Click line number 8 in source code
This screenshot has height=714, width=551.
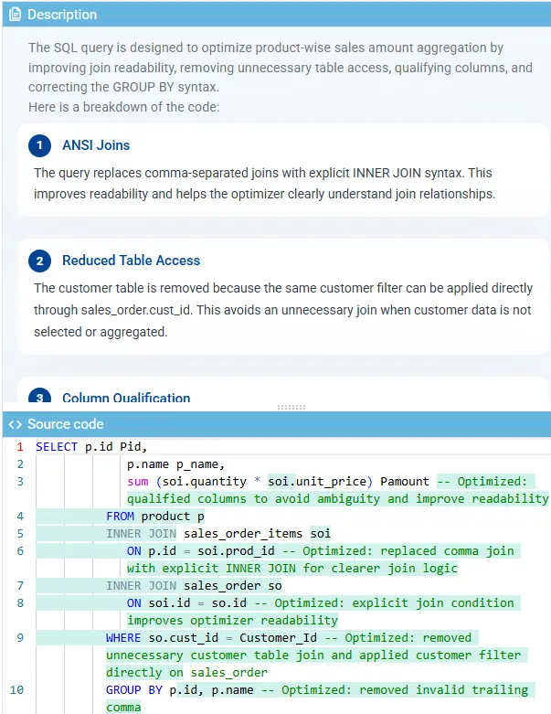[20, 602]
